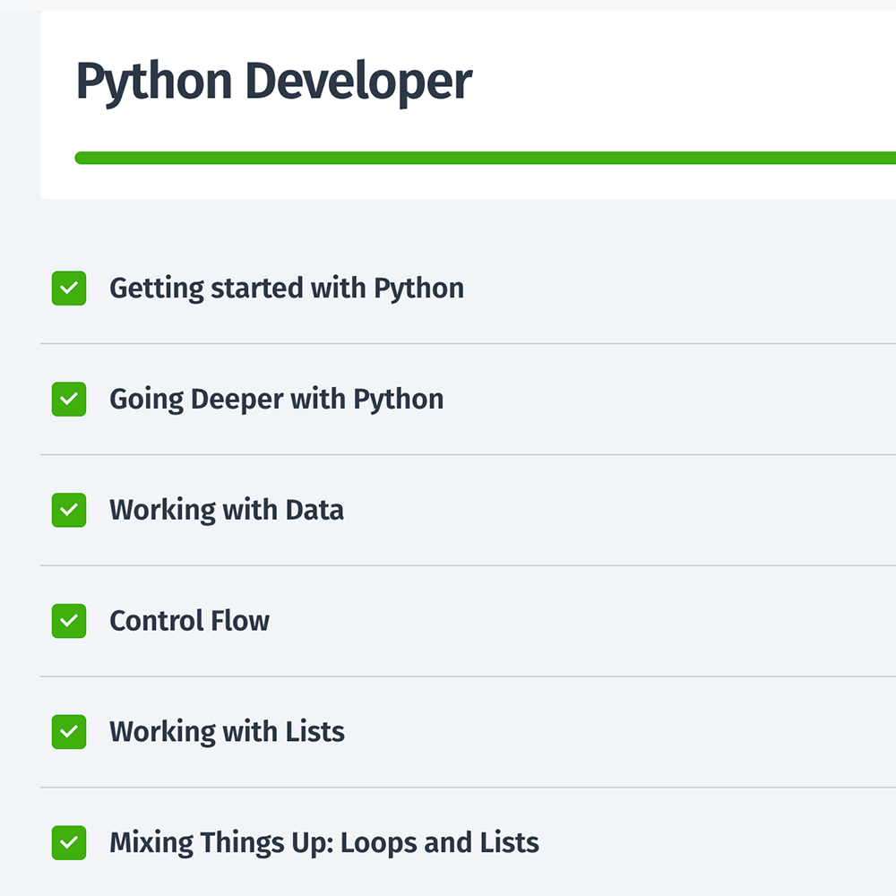Click blank area right of Python Developer title
The width and height of the screenshot is (896, 896).
[681, 82]
